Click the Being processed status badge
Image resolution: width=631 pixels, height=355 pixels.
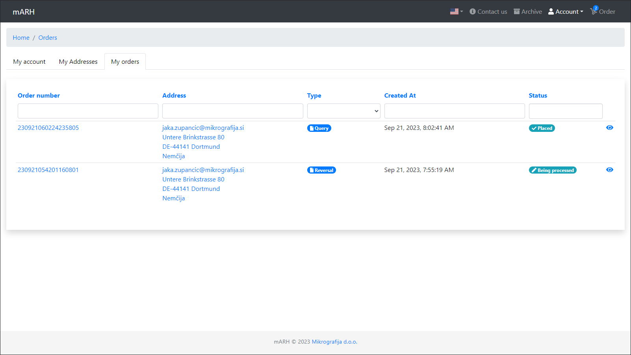click(x=552, y=170)
